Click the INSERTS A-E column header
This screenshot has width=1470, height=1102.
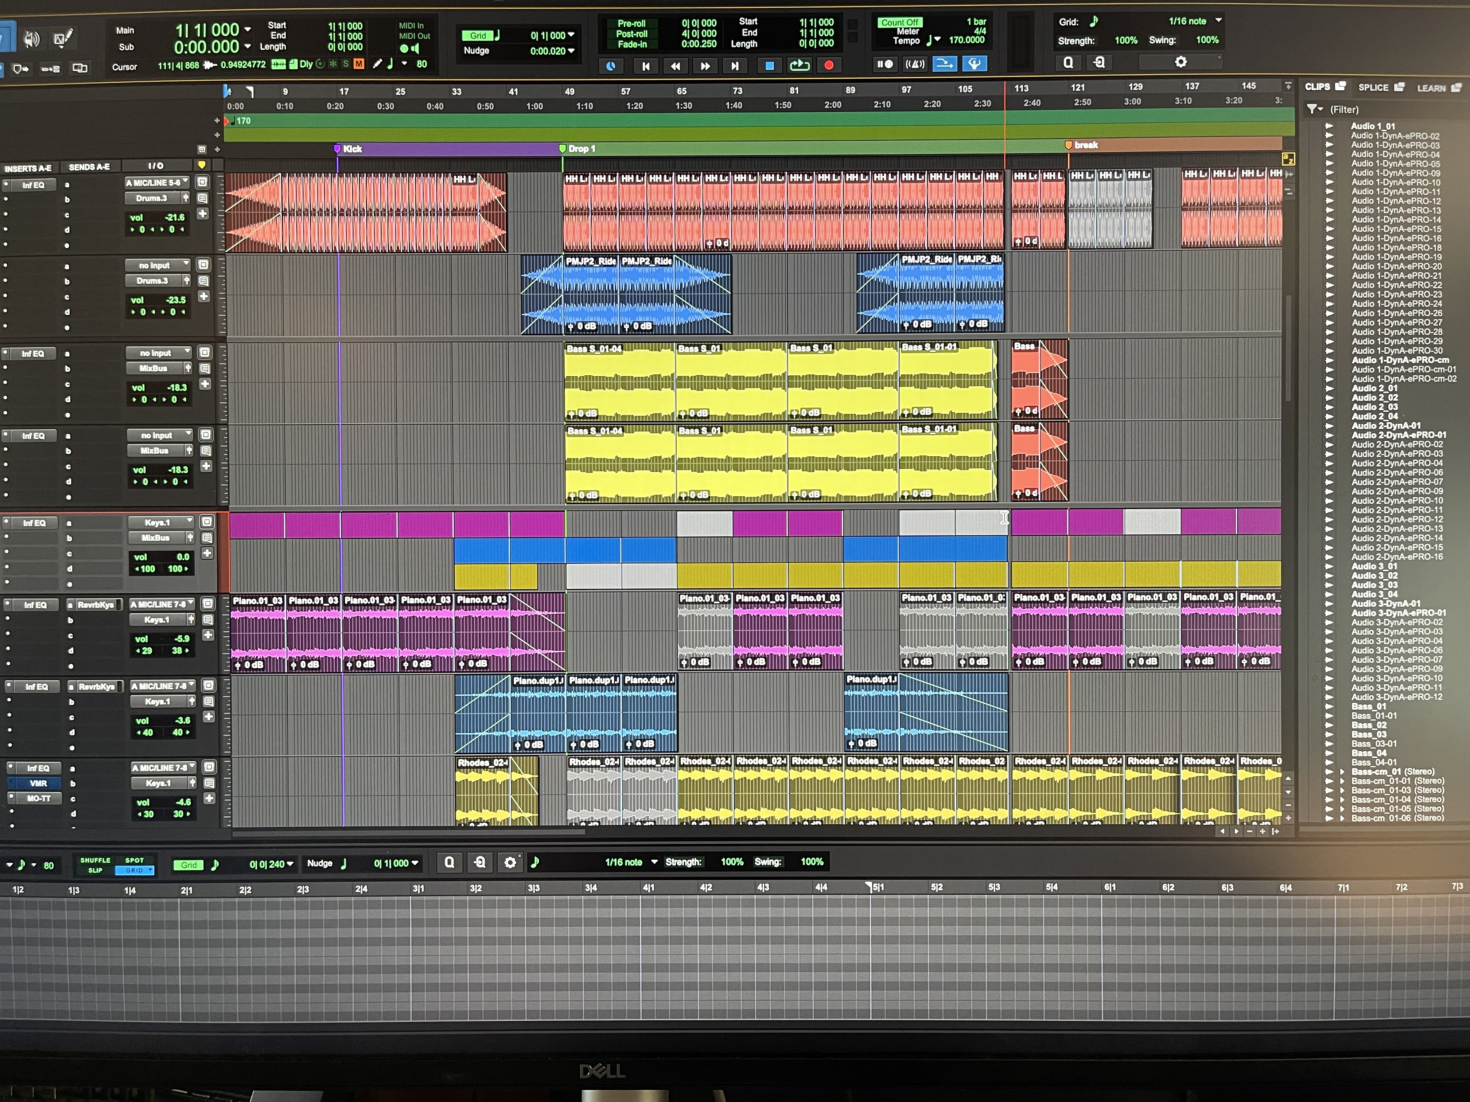28,169
